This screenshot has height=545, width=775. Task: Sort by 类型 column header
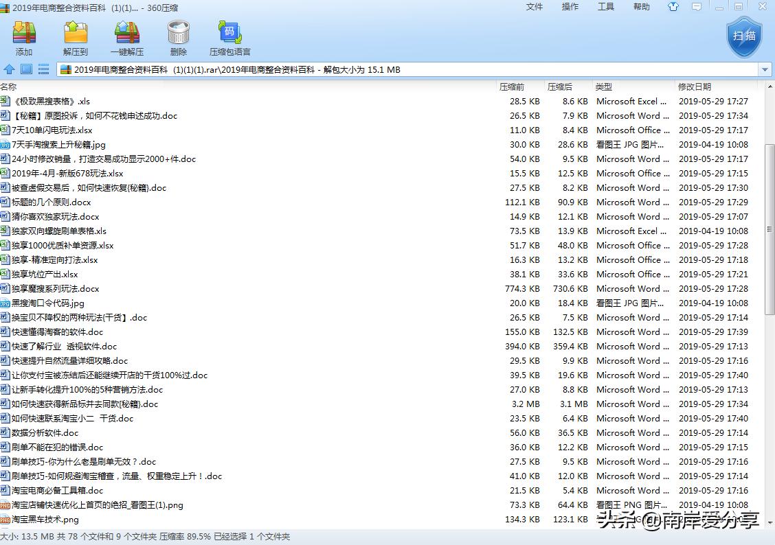point(603,87)
